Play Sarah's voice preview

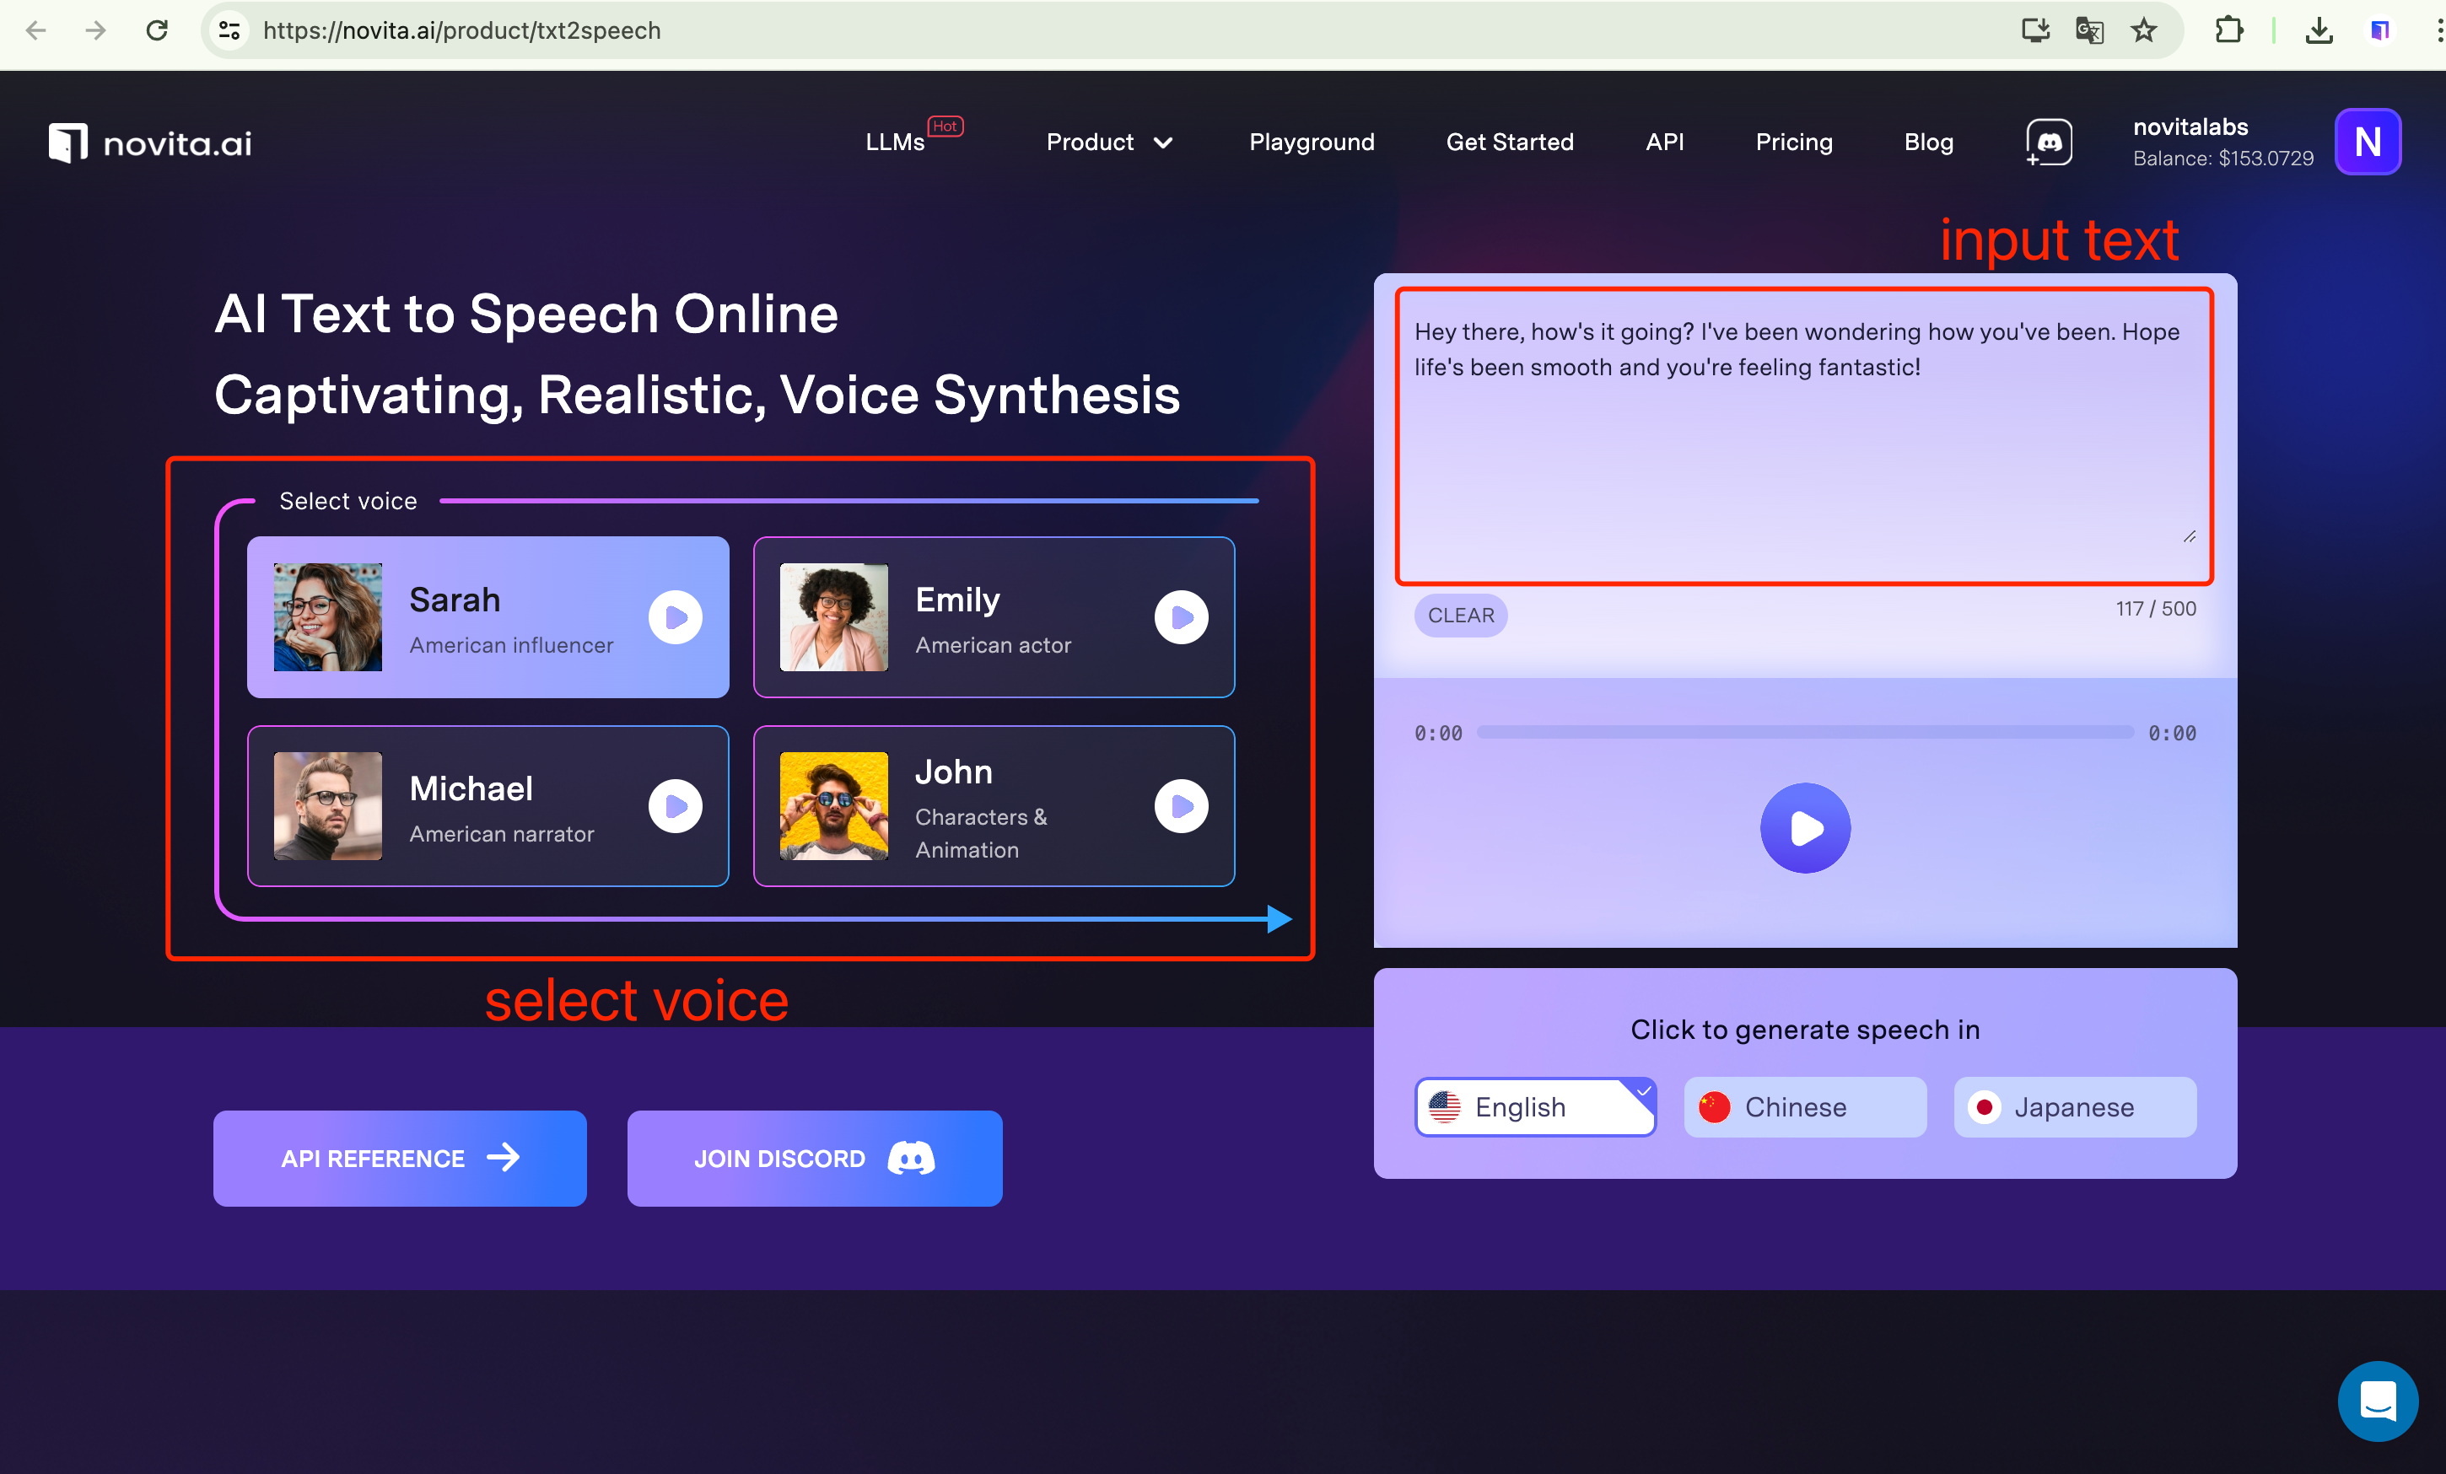point(675,617)
